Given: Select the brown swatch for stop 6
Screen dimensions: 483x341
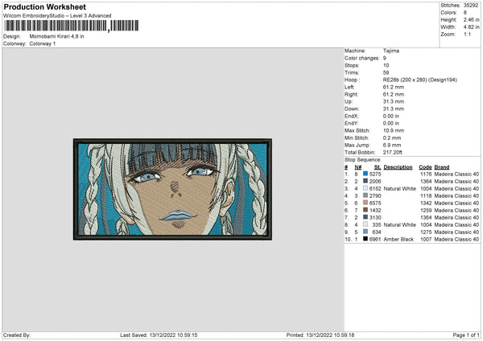Looking at the screenshot, I should 365,210.
